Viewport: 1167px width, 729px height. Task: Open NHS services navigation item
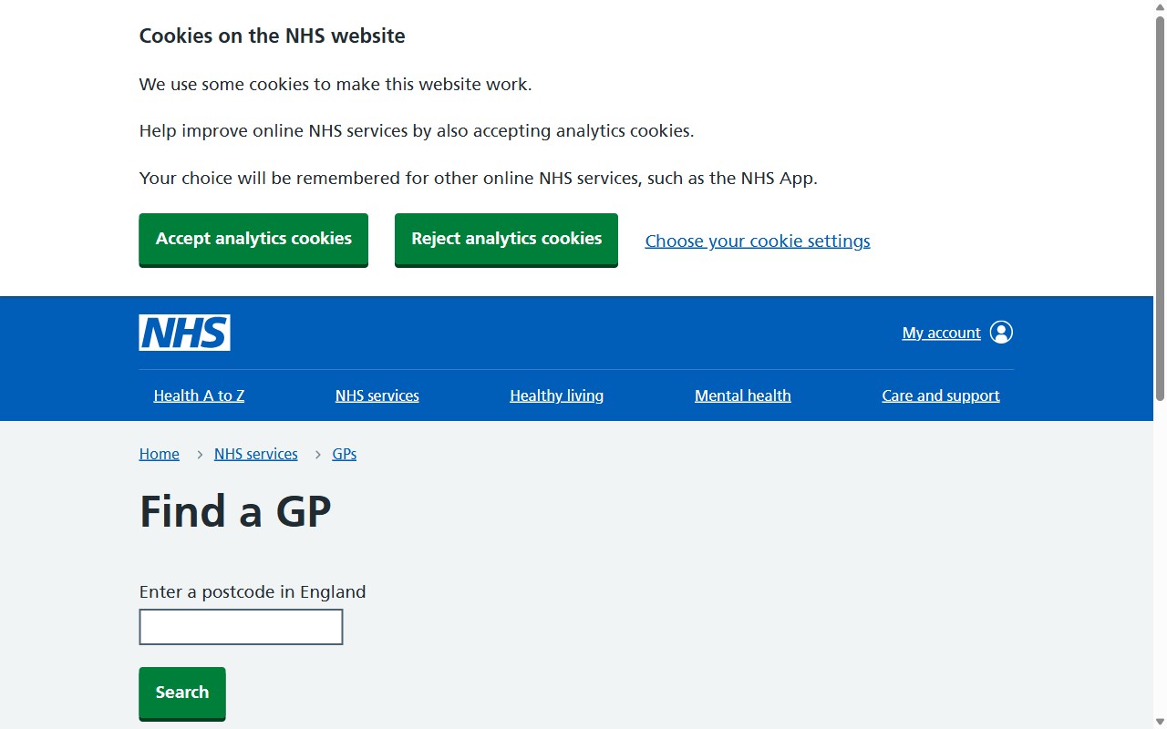pos(377,395)
